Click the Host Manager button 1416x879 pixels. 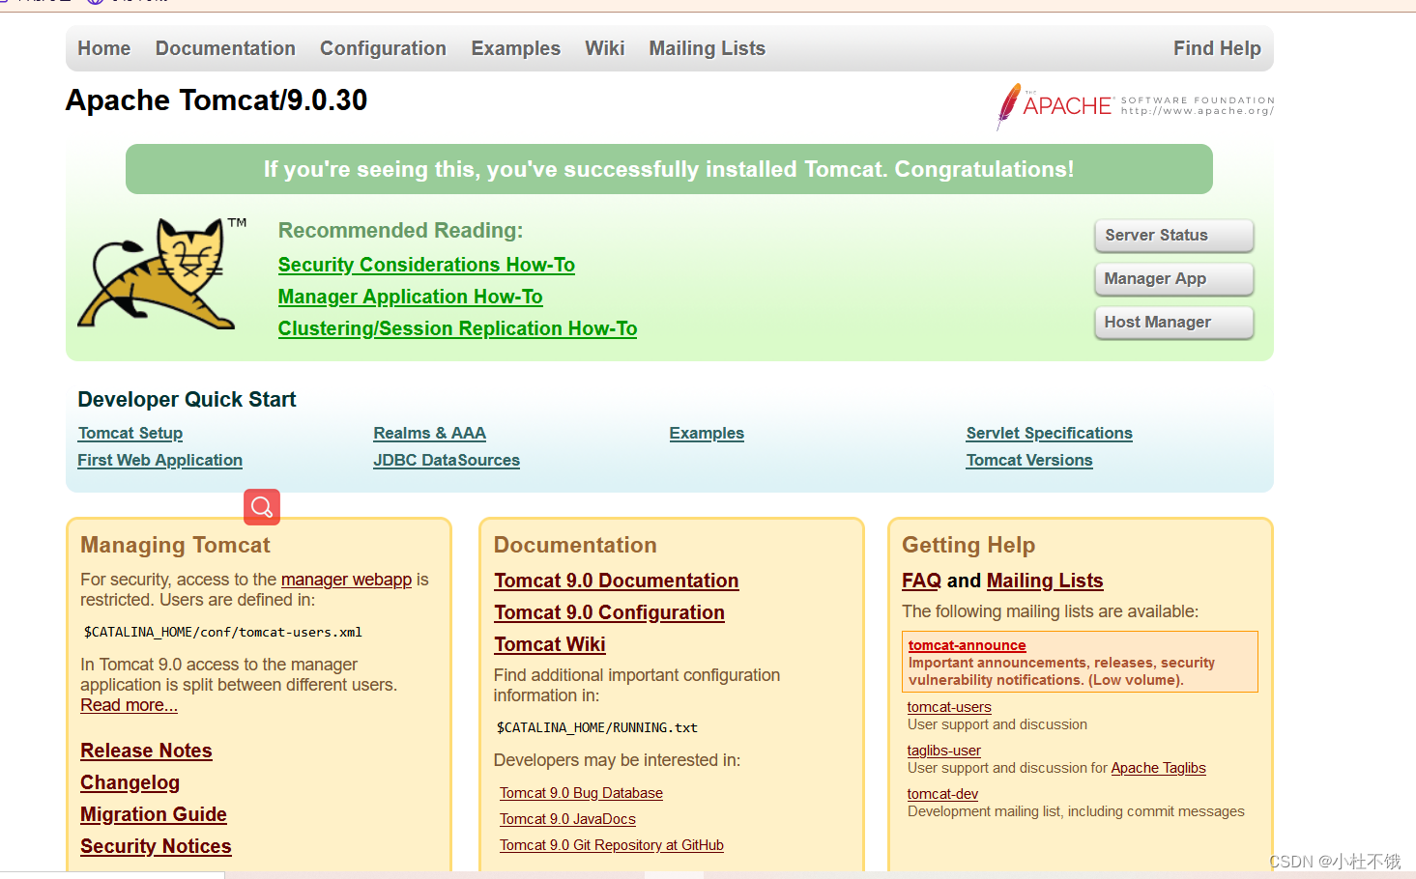[x=1173, y=322]
